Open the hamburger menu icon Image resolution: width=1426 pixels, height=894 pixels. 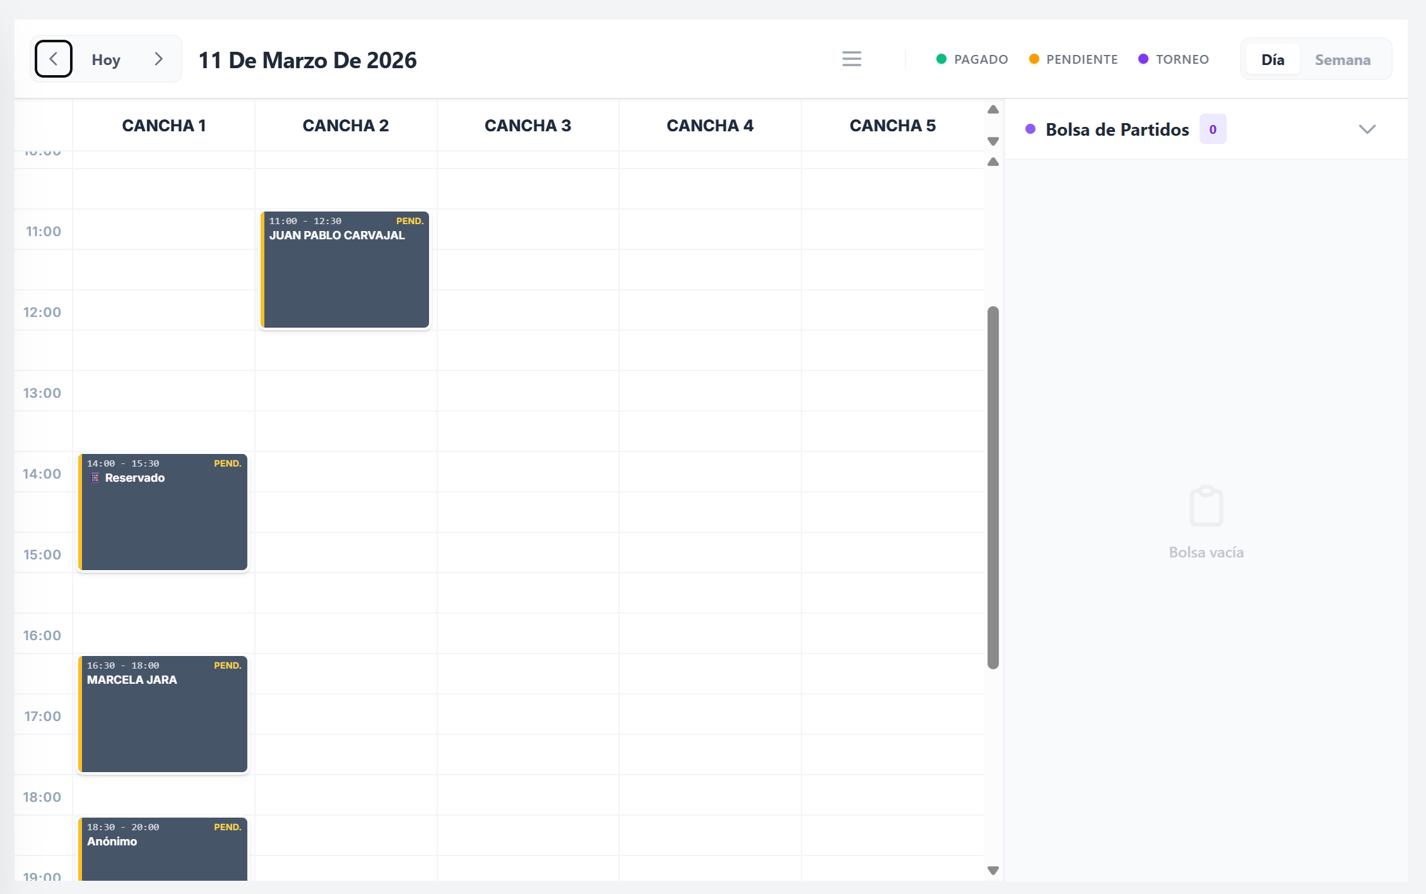(851, 59)
